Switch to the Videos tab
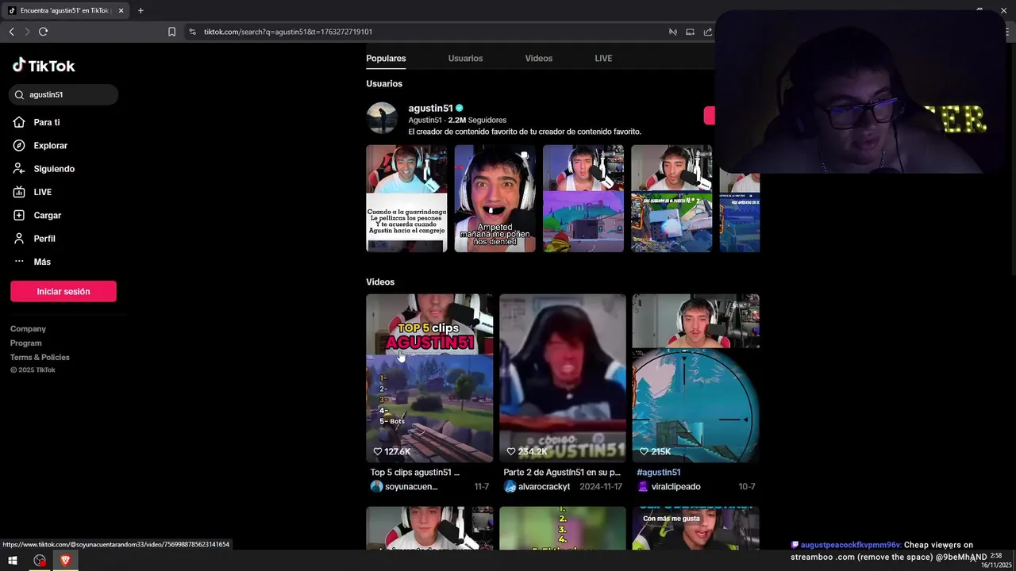The width and height of the screenshot is (1016, 571). 539,58
